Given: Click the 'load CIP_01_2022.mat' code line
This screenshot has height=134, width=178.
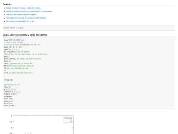Looking at the screenshot, I should [14, 40].
